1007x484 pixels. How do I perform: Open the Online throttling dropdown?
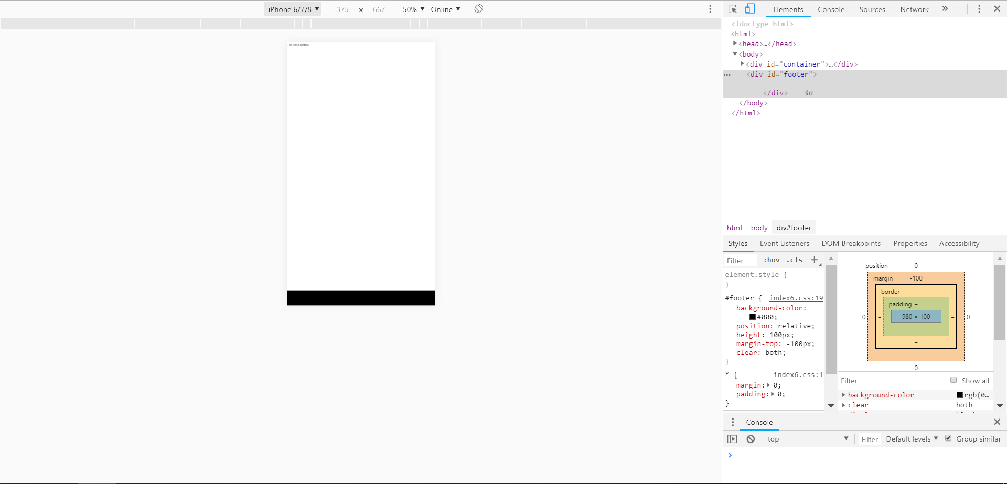coord(444,9)
